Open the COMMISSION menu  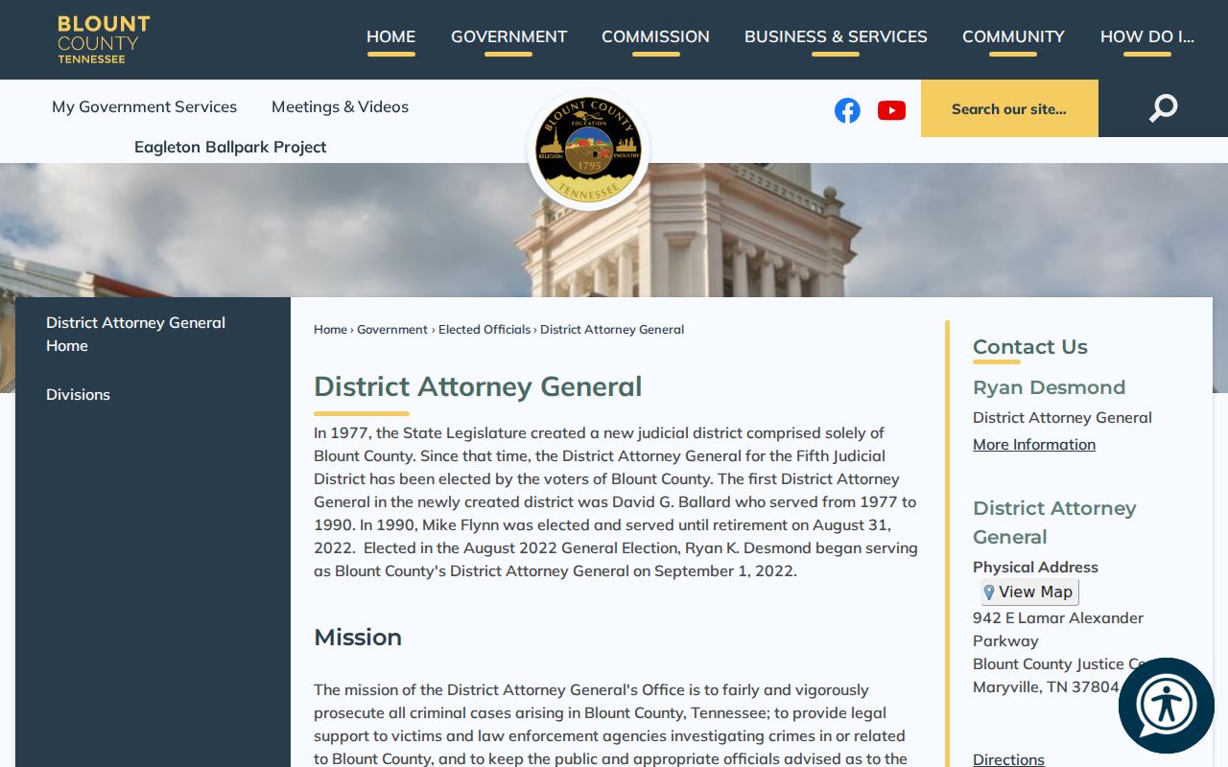pyautogui.click(x=655, y=37)
